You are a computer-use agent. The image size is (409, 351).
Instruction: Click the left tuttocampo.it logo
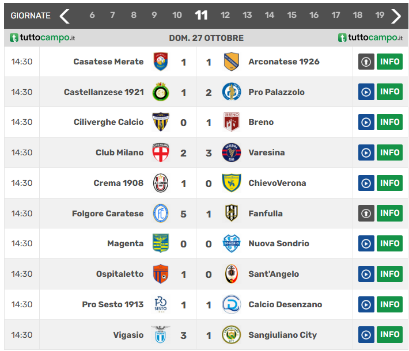pyautogui.click(x=43, y=38)
